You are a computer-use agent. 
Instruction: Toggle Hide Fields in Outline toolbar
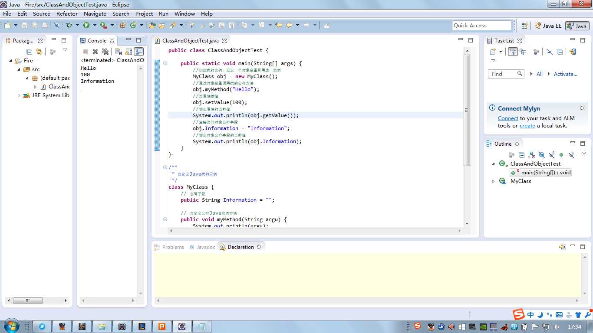[541, 155]
